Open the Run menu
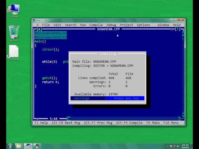 point(83,25)
